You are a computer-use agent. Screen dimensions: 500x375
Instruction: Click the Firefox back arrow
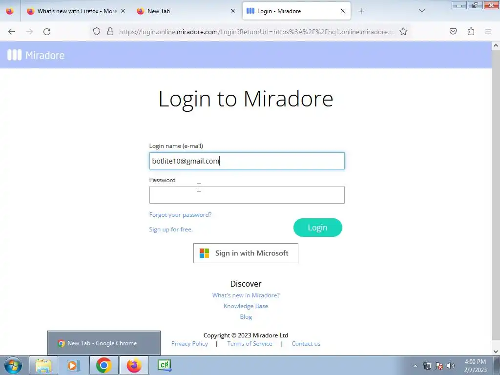pyautogui.click(x=12, y=32)
